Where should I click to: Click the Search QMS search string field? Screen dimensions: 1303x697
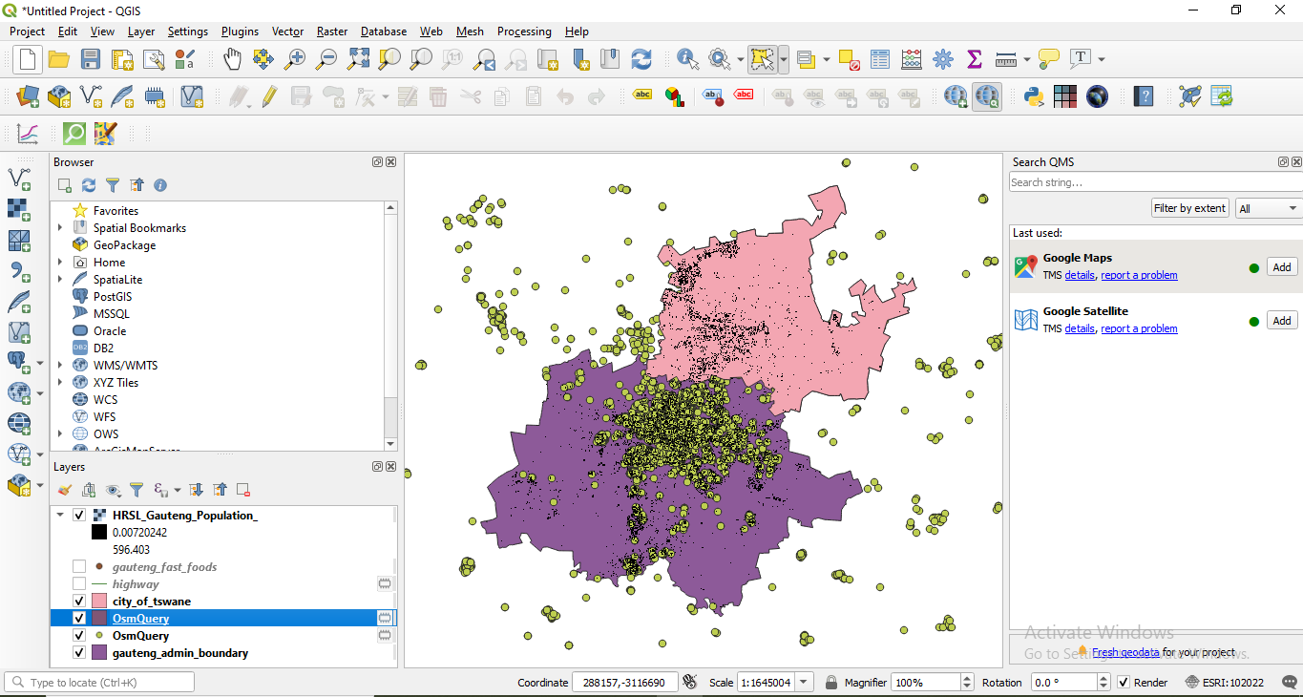[x=1155, y=182]
